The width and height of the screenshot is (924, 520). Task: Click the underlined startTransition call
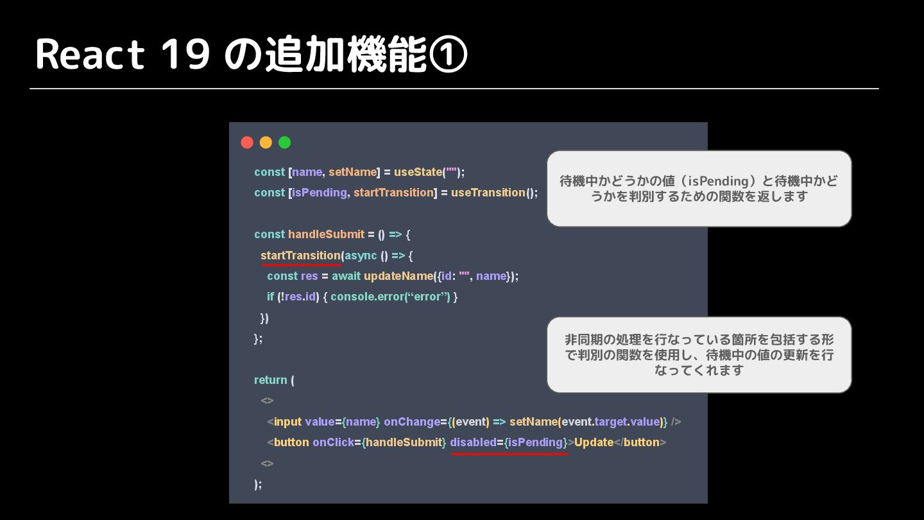[300, 256]
